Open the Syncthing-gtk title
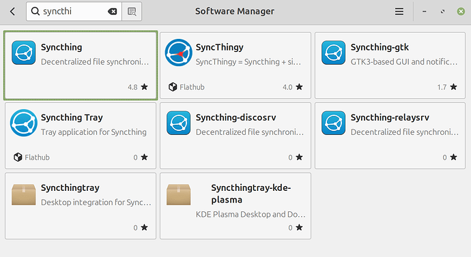The width and height of the screenshot is (471, 257). pyautogui.click(x=380, y=47)
